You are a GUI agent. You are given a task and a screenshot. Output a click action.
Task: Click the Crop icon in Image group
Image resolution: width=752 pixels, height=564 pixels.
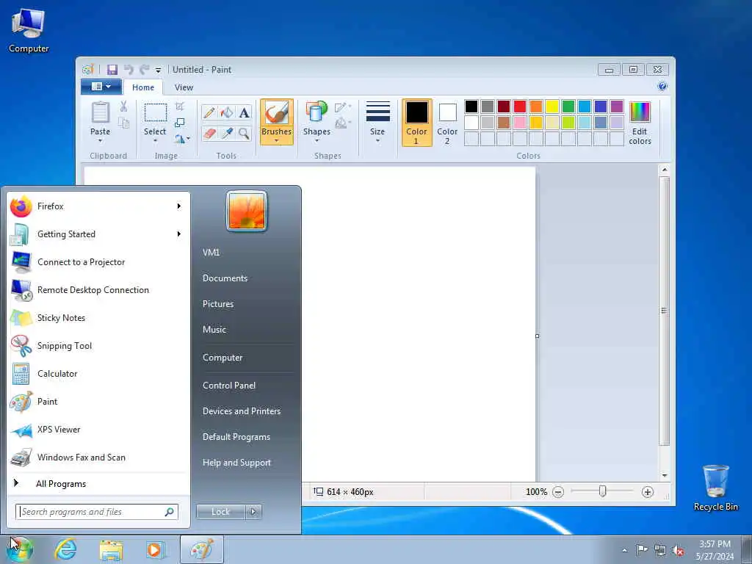point(180,106)
